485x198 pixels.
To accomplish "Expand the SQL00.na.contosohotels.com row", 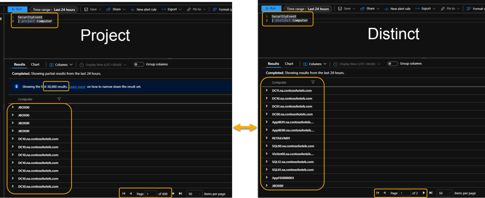I will tap(267, 146).
